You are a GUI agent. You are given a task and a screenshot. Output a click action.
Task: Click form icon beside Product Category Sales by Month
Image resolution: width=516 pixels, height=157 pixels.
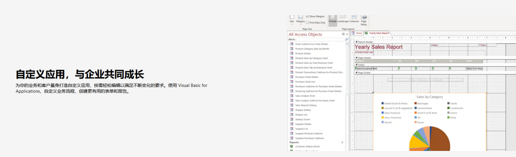pyautogui.click(x=291, y=49)
